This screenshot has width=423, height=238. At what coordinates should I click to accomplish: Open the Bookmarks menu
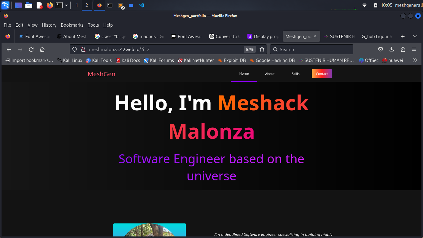pyautogui.click(x=72, y=25)
